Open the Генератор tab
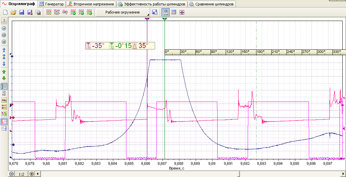The height and width of the screenshot is (177, 346). pos(52,4)
